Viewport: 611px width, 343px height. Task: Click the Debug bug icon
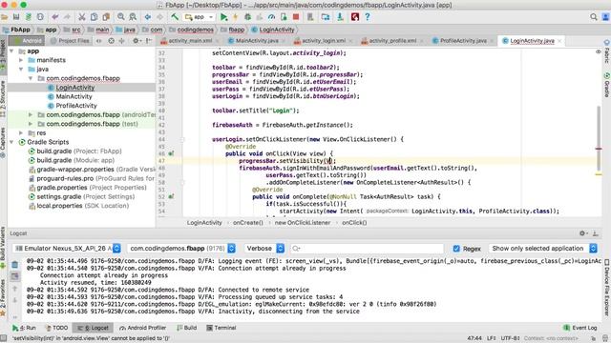coord(247,17)
